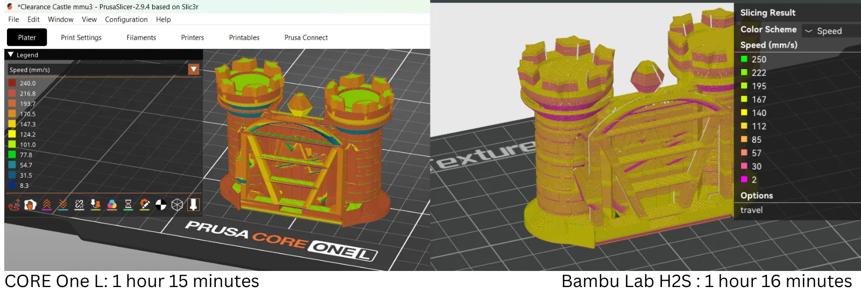Toggle color changes circles icon

click(112, 204)
